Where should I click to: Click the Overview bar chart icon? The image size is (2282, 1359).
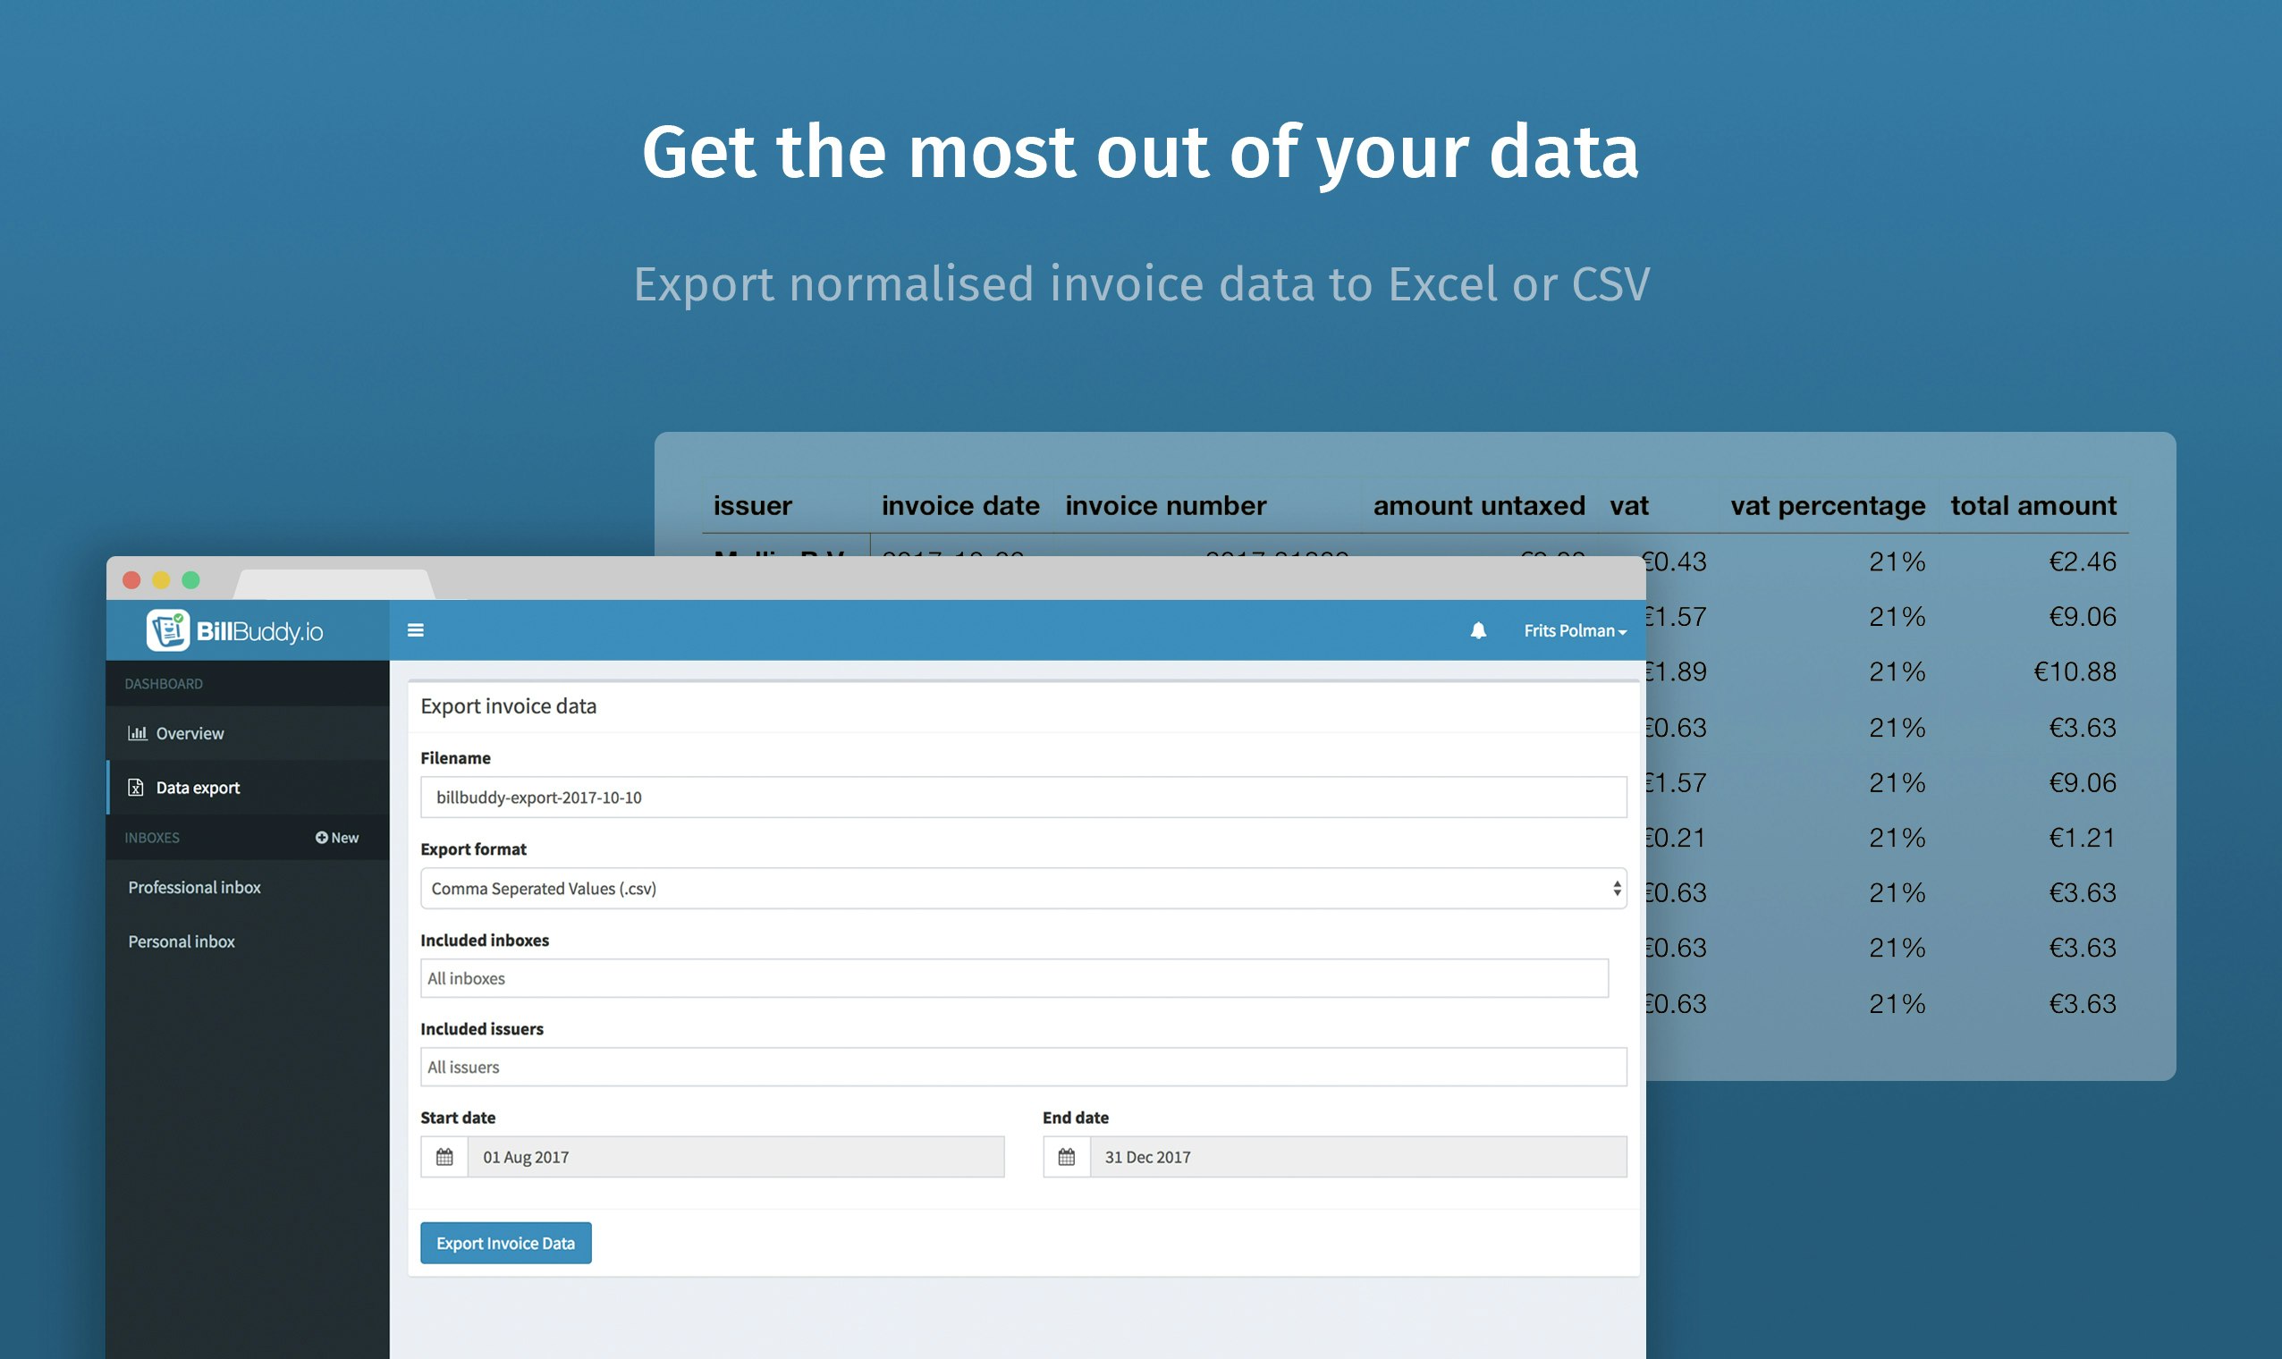point(138,732)
